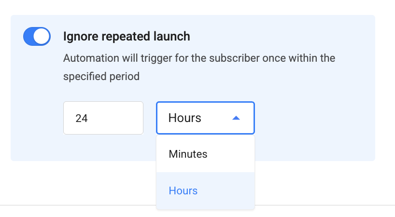Click the word 'Hours' in the focused dropdown
The width and height of the screenshot is (395, 217).
point(184,118)
